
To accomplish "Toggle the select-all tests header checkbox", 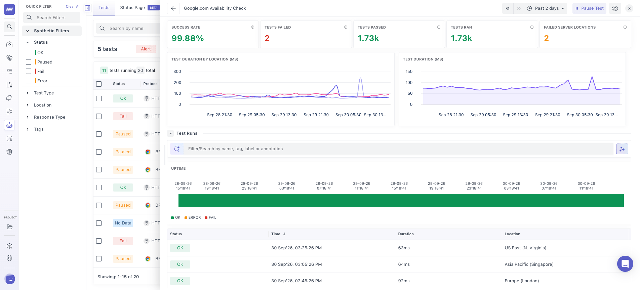I will coord(99,84).
